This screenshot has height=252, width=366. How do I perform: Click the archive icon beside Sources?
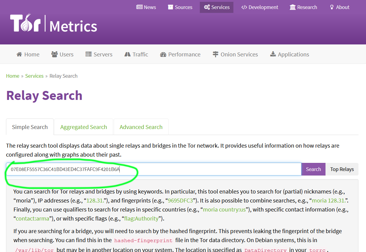tap(170, 7)
